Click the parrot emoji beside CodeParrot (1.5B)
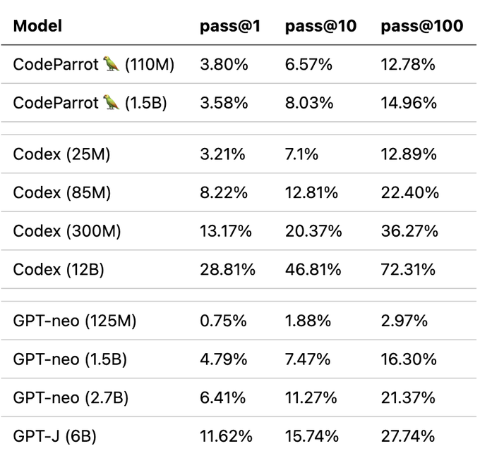480x458 pixels. point(112,103)
